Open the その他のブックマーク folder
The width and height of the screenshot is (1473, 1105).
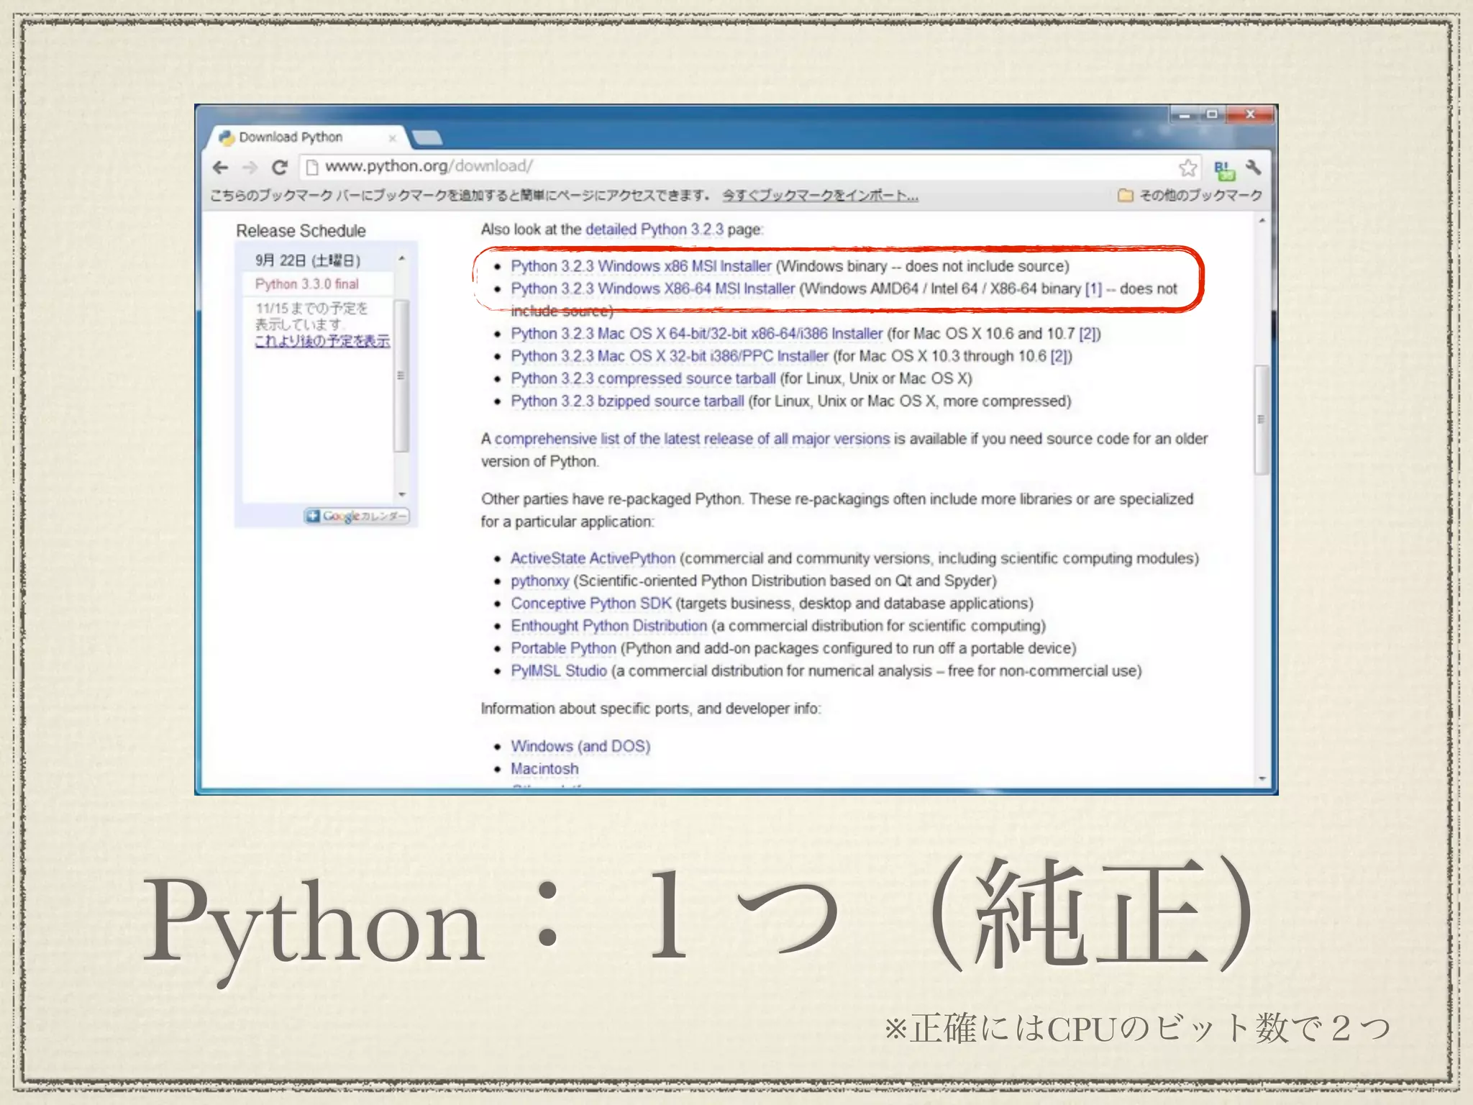tap(1190, 195)
